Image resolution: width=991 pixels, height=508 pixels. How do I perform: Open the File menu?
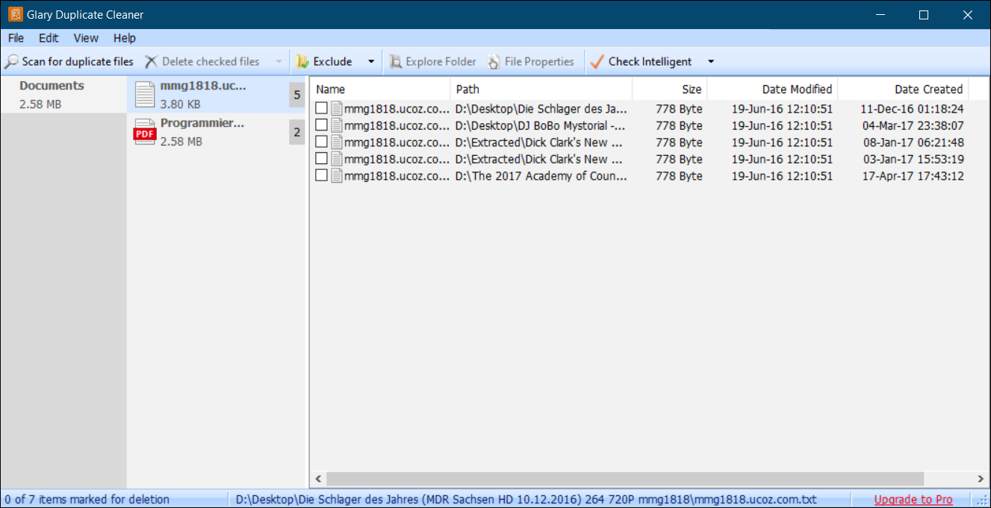coord(16,38)
